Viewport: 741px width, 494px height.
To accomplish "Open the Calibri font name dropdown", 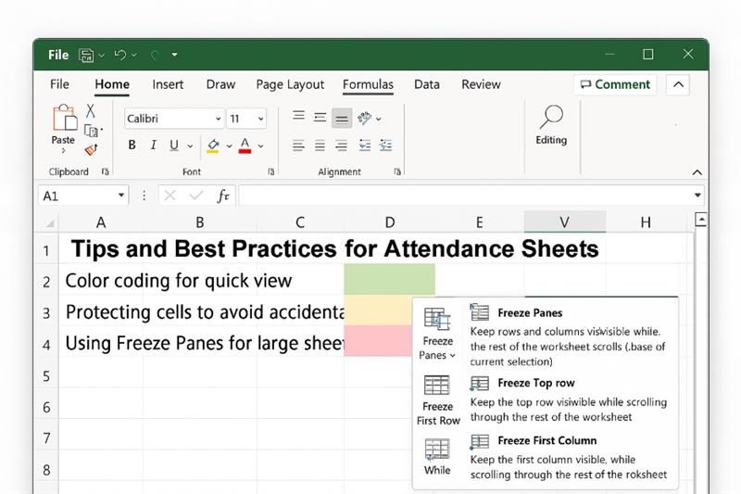I will tap(218, 119).
